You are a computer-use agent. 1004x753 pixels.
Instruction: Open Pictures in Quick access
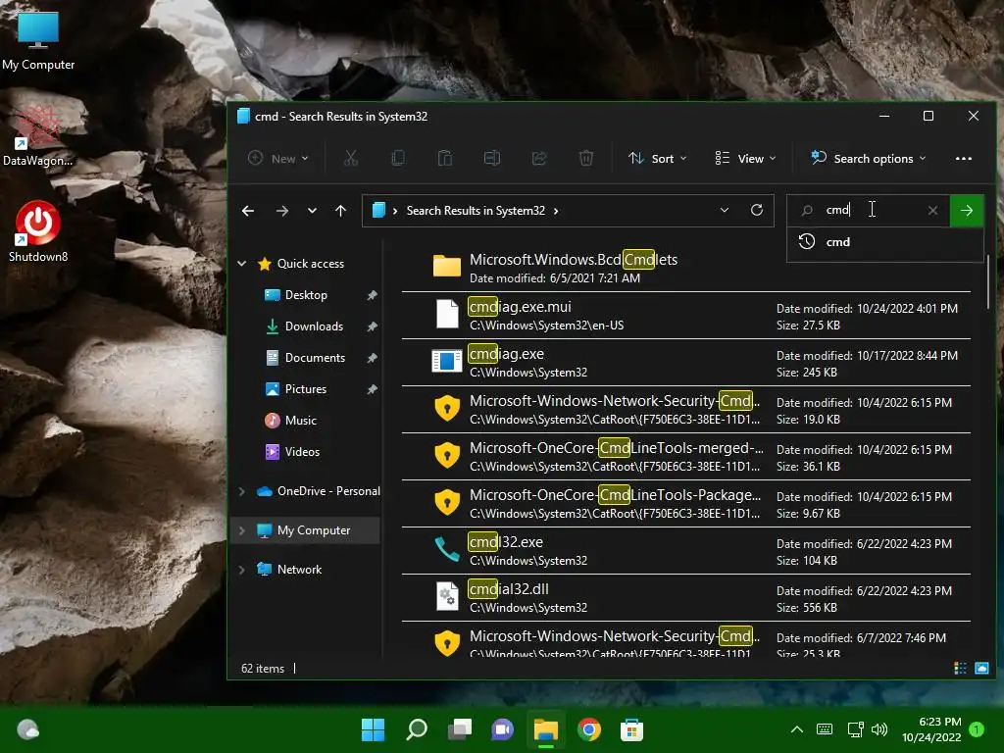[x=306, y=389]
